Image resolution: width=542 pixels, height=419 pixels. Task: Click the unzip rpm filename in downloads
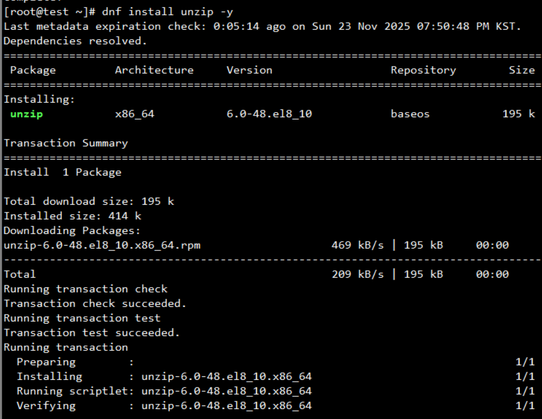point(102,246)
